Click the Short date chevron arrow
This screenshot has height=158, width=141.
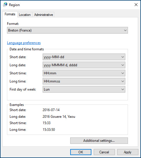(123, 57)
